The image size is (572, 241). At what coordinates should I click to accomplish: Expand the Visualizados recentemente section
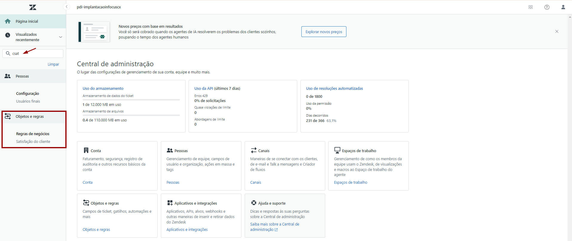[x=61, y=37]
